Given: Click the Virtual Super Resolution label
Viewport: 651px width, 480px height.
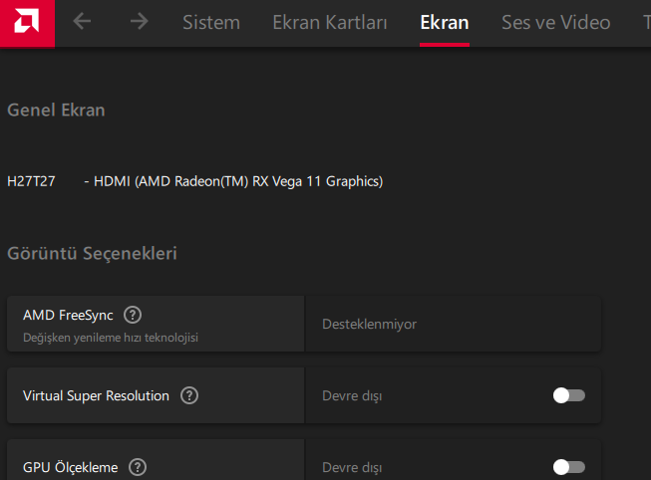Looking at the screenshot, I should click(96, 395).
